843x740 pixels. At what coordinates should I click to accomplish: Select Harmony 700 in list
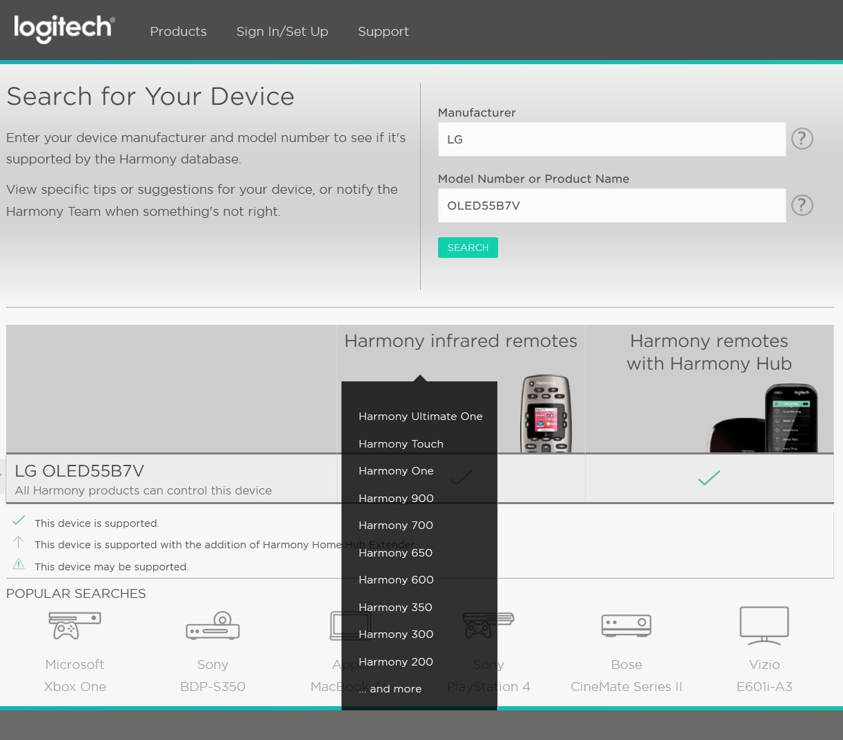[395, 526]
